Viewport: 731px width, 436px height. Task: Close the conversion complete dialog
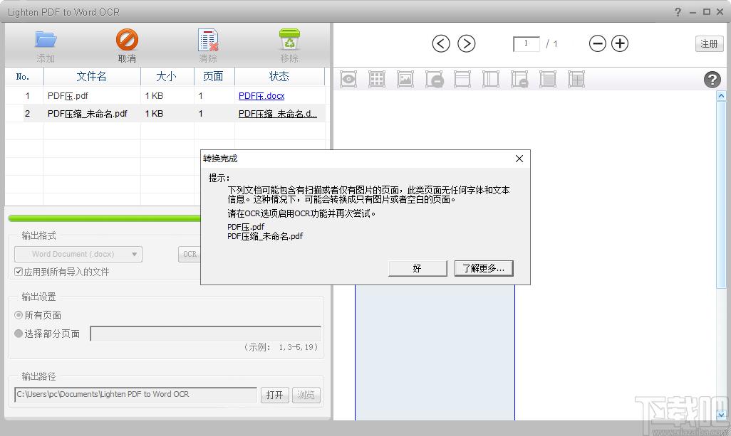(x=519, y=159)
